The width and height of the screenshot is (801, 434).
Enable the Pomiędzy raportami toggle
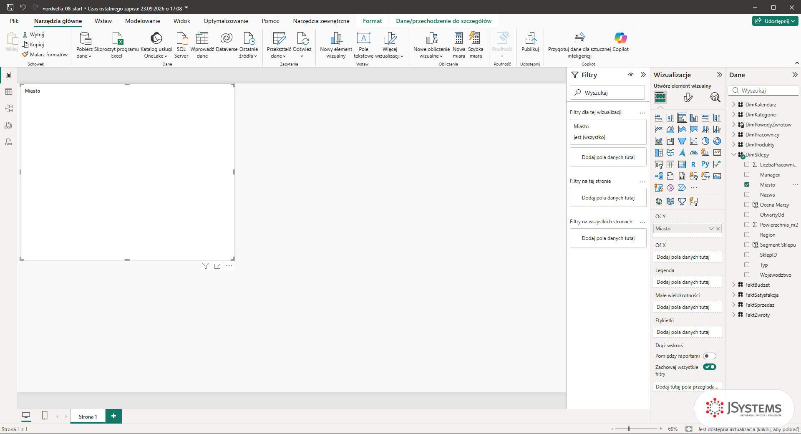coord(710,356)
